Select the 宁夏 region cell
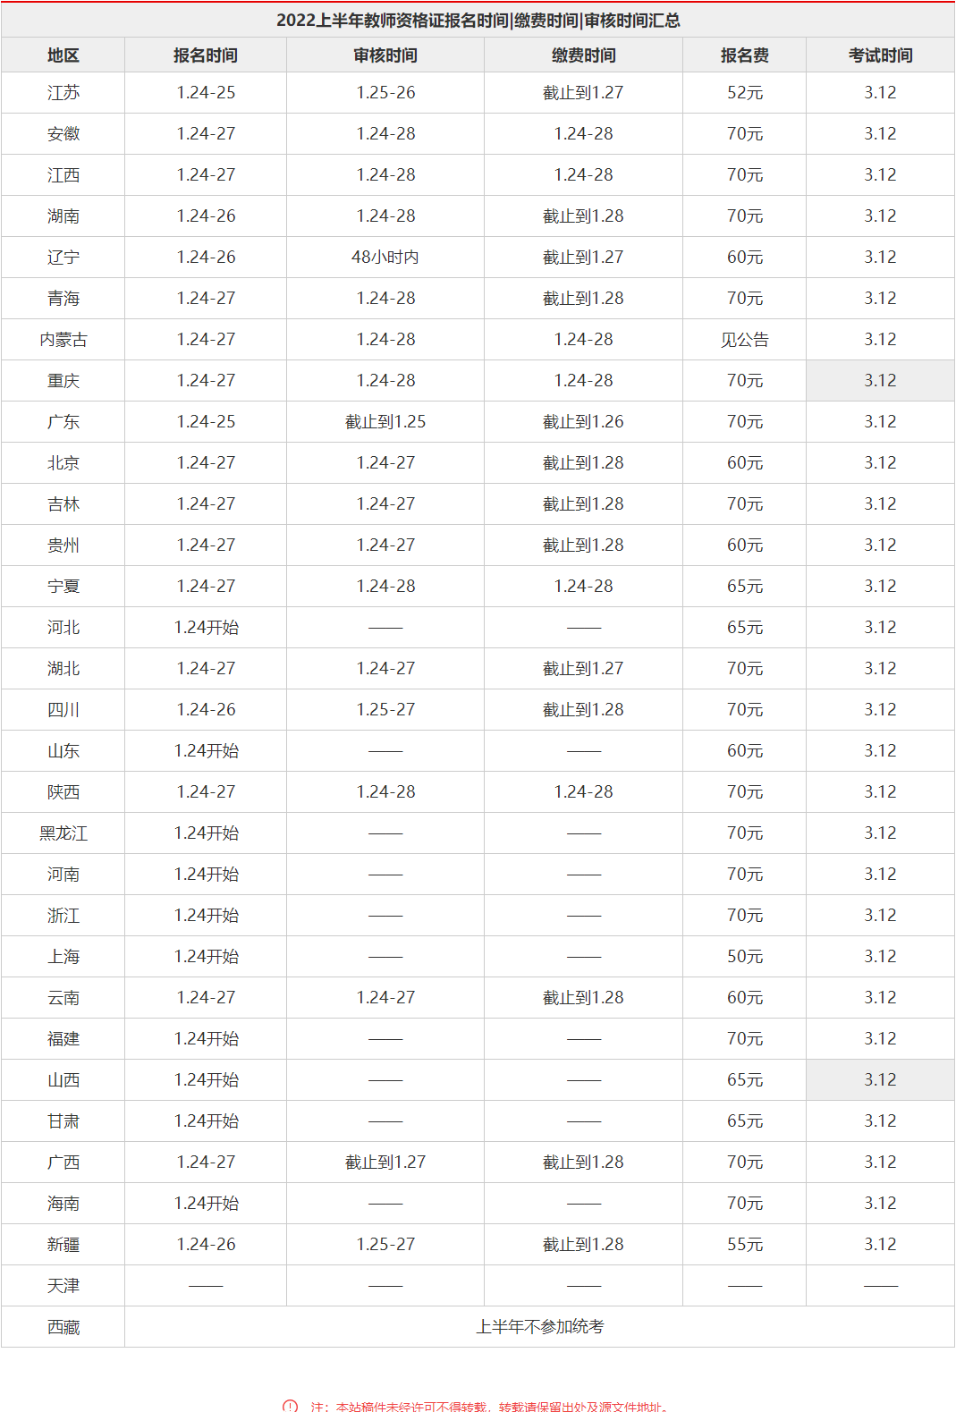Image resolution: width=956 pixels, height=1412 pixels. click(63, 587)
